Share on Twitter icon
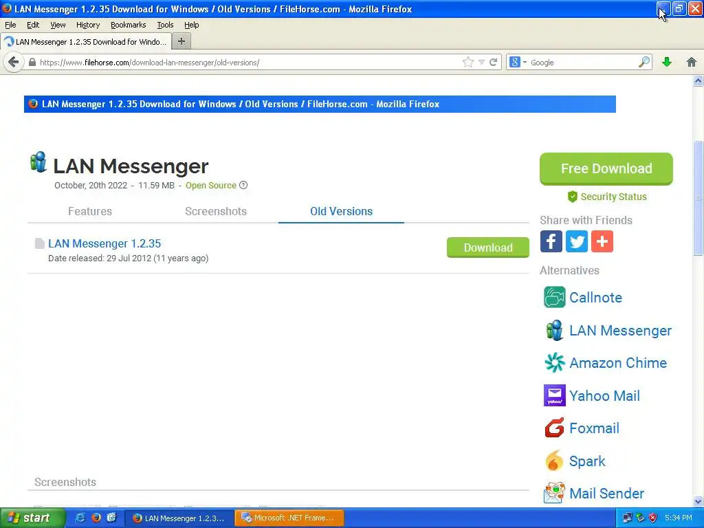This screenshot has width=704, height=528. (x=577, y=241)
